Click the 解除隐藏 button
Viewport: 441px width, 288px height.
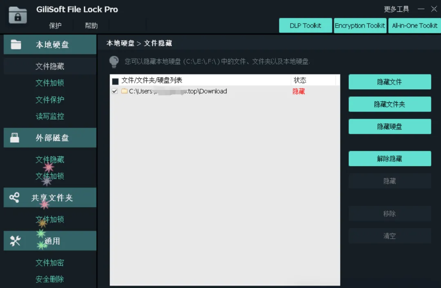click(390, 159)
